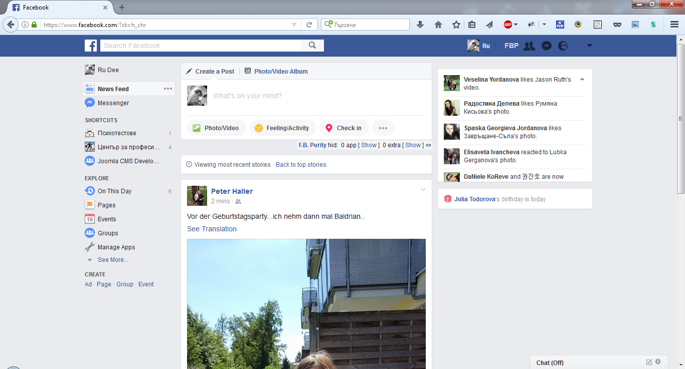Screen dimensions: 685x369
Task: Click the Julia Todorova birthday link
Action: [x=475, y=199]
